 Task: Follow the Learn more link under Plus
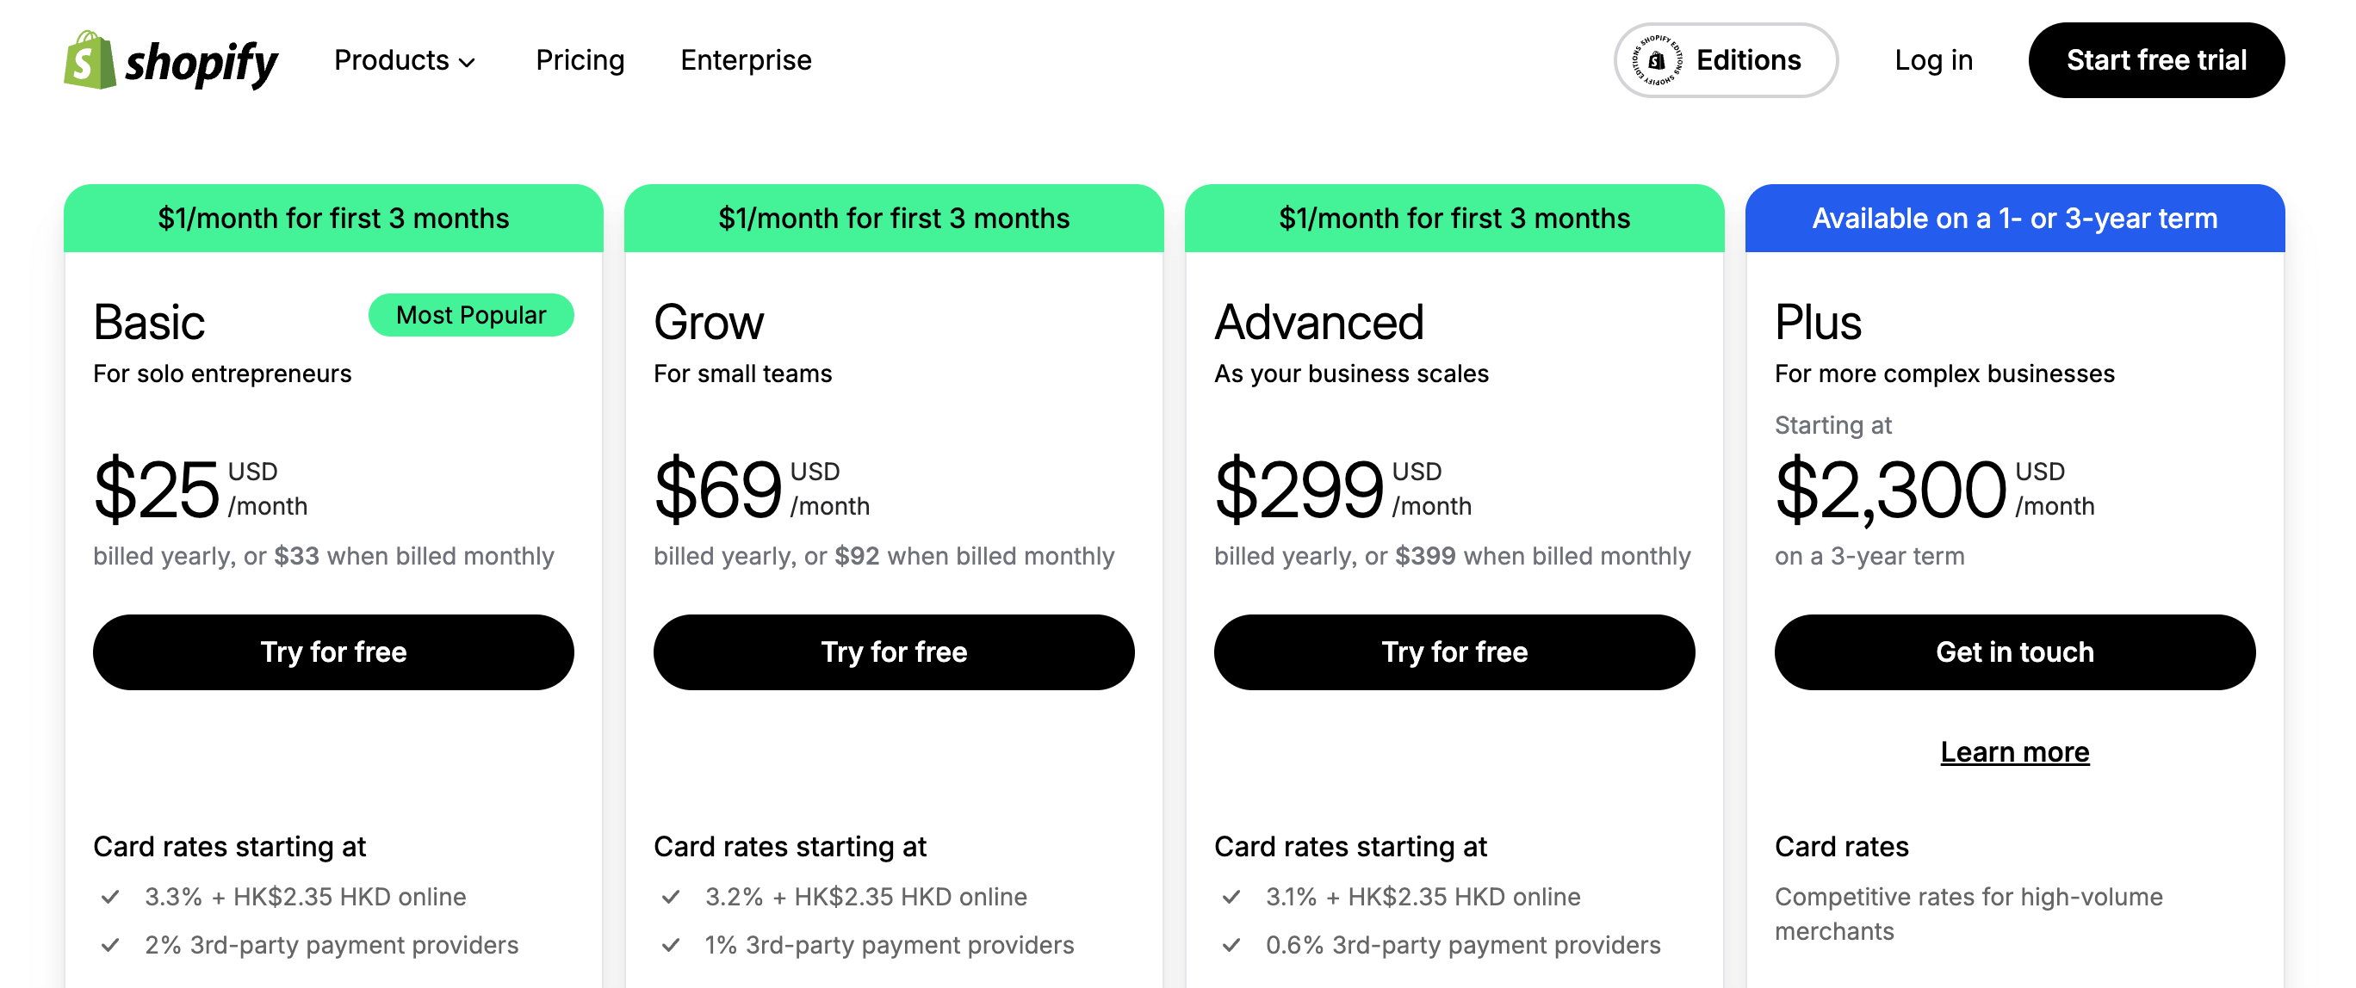pyautogui.click(x=2014, y=752)
